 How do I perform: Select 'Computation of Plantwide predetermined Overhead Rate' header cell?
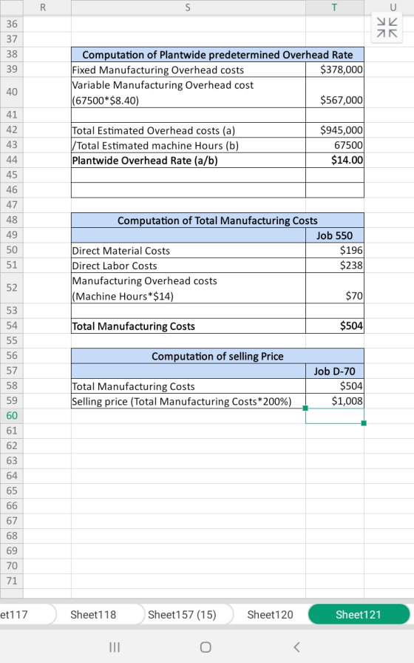tap(217, 55)
